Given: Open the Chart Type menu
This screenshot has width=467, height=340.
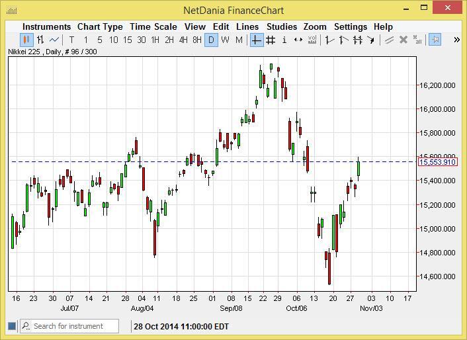Looking at the screenshot, I should pyautogui.click(x=100, y=26).
